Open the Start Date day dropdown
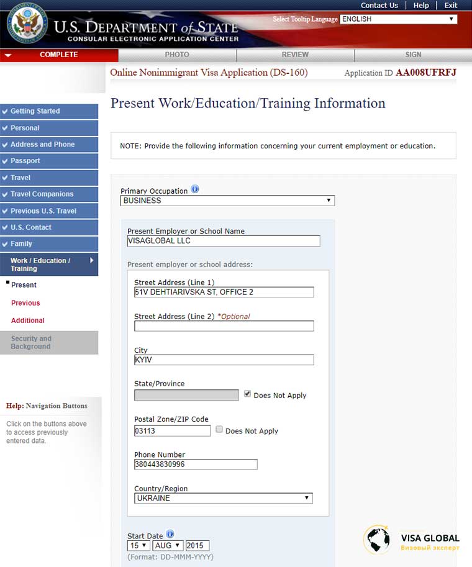Screen dimensions: 472x567 138,545
